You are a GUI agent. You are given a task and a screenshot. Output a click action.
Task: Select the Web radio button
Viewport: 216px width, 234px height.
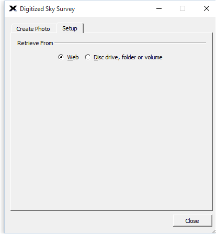click(x=61, y=57)
